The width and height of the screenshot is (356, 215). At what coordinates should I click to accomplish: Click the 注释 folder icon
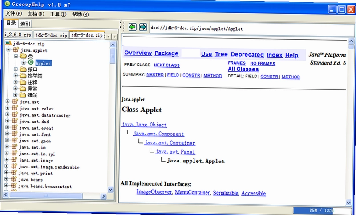23,82
